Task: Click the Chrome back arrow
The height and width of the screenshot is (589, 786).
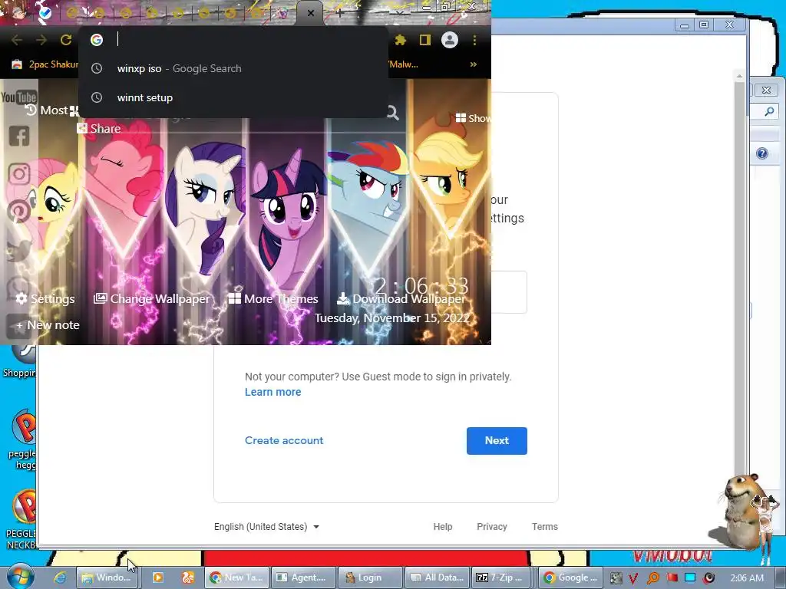Action: click(x=17, y=40)
